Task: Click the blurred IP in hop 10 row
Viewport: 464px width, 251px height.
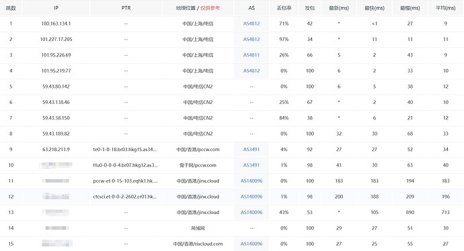Action: coord(56,165)
